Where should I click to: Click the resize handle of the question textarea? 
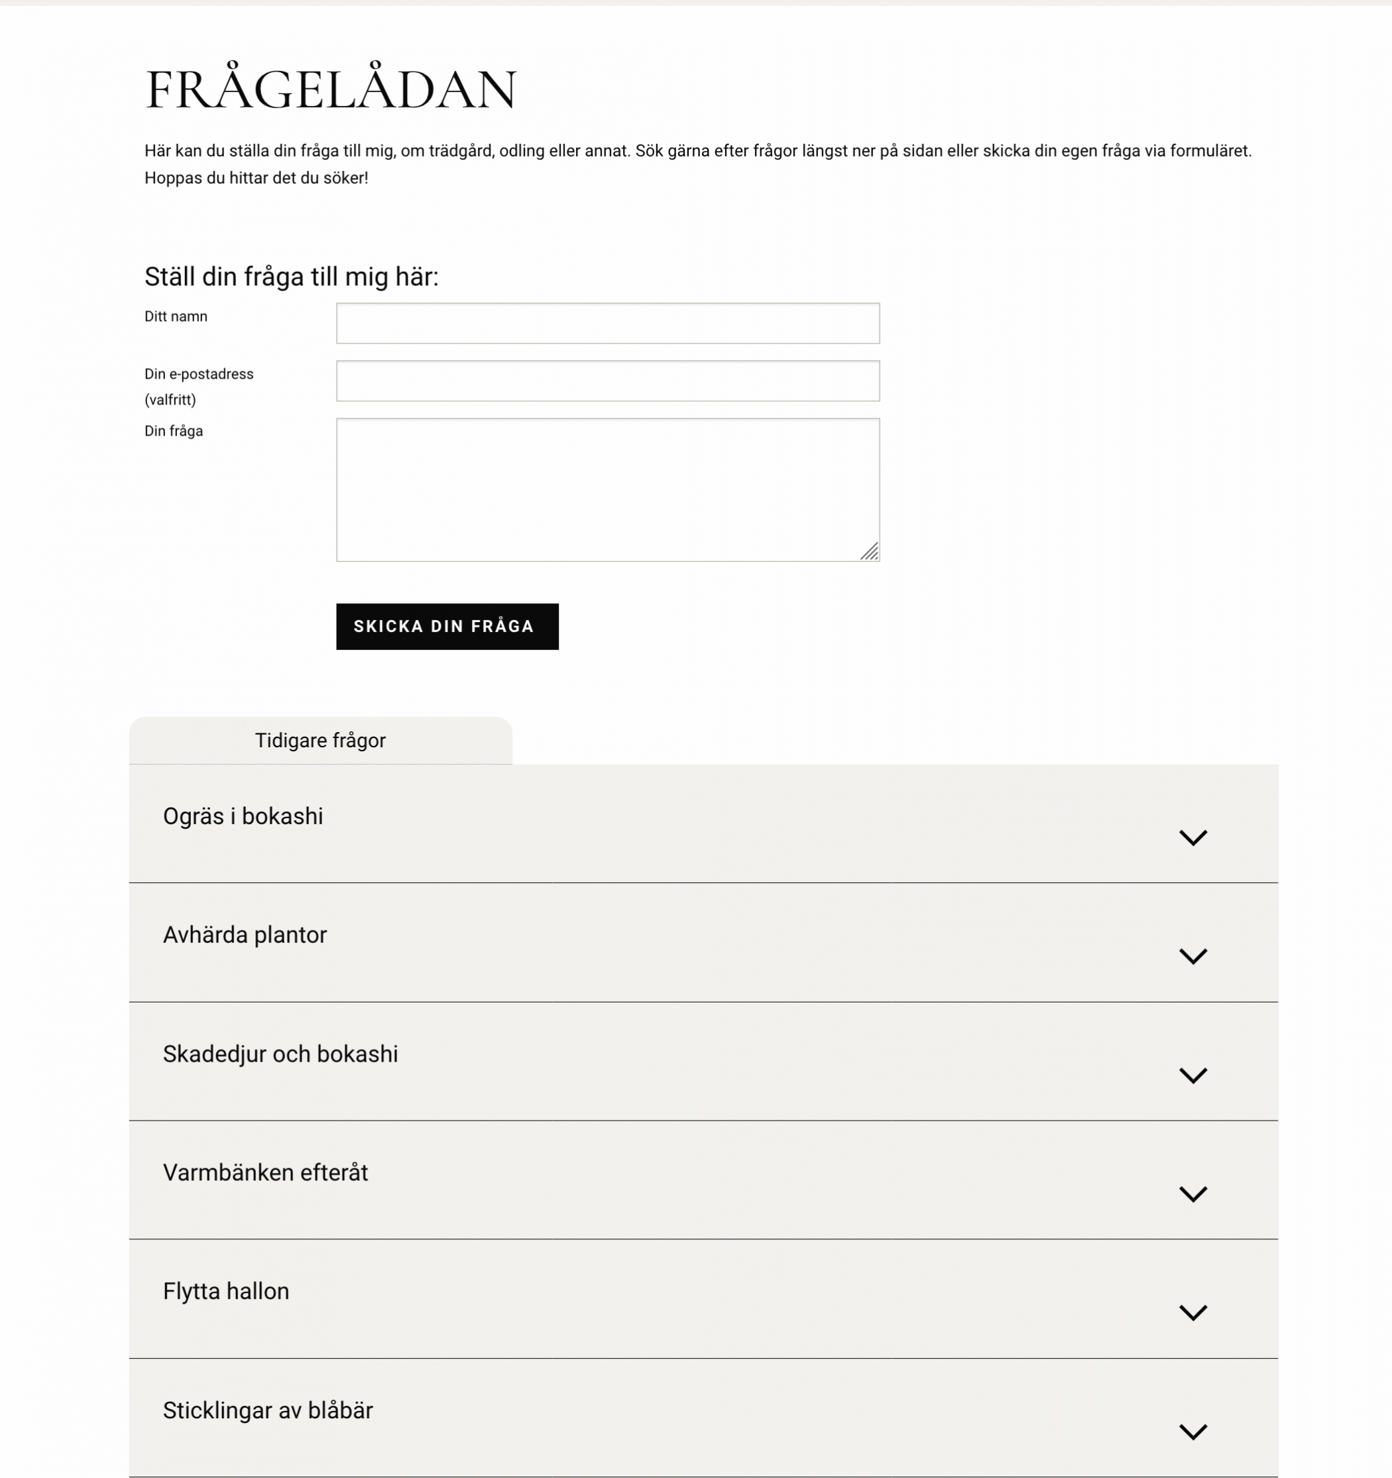(870, 552)
